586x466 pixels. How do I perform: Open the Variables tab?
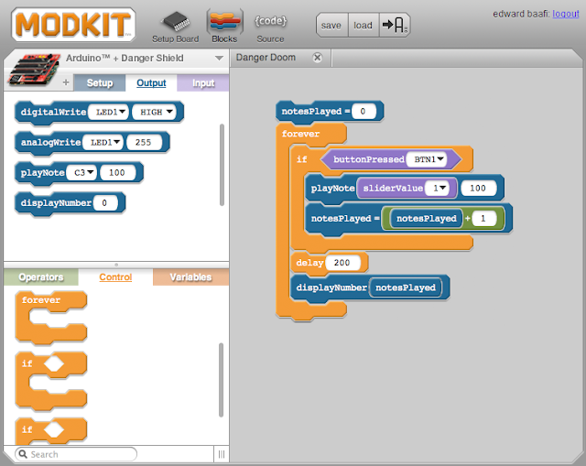point(190,276)
